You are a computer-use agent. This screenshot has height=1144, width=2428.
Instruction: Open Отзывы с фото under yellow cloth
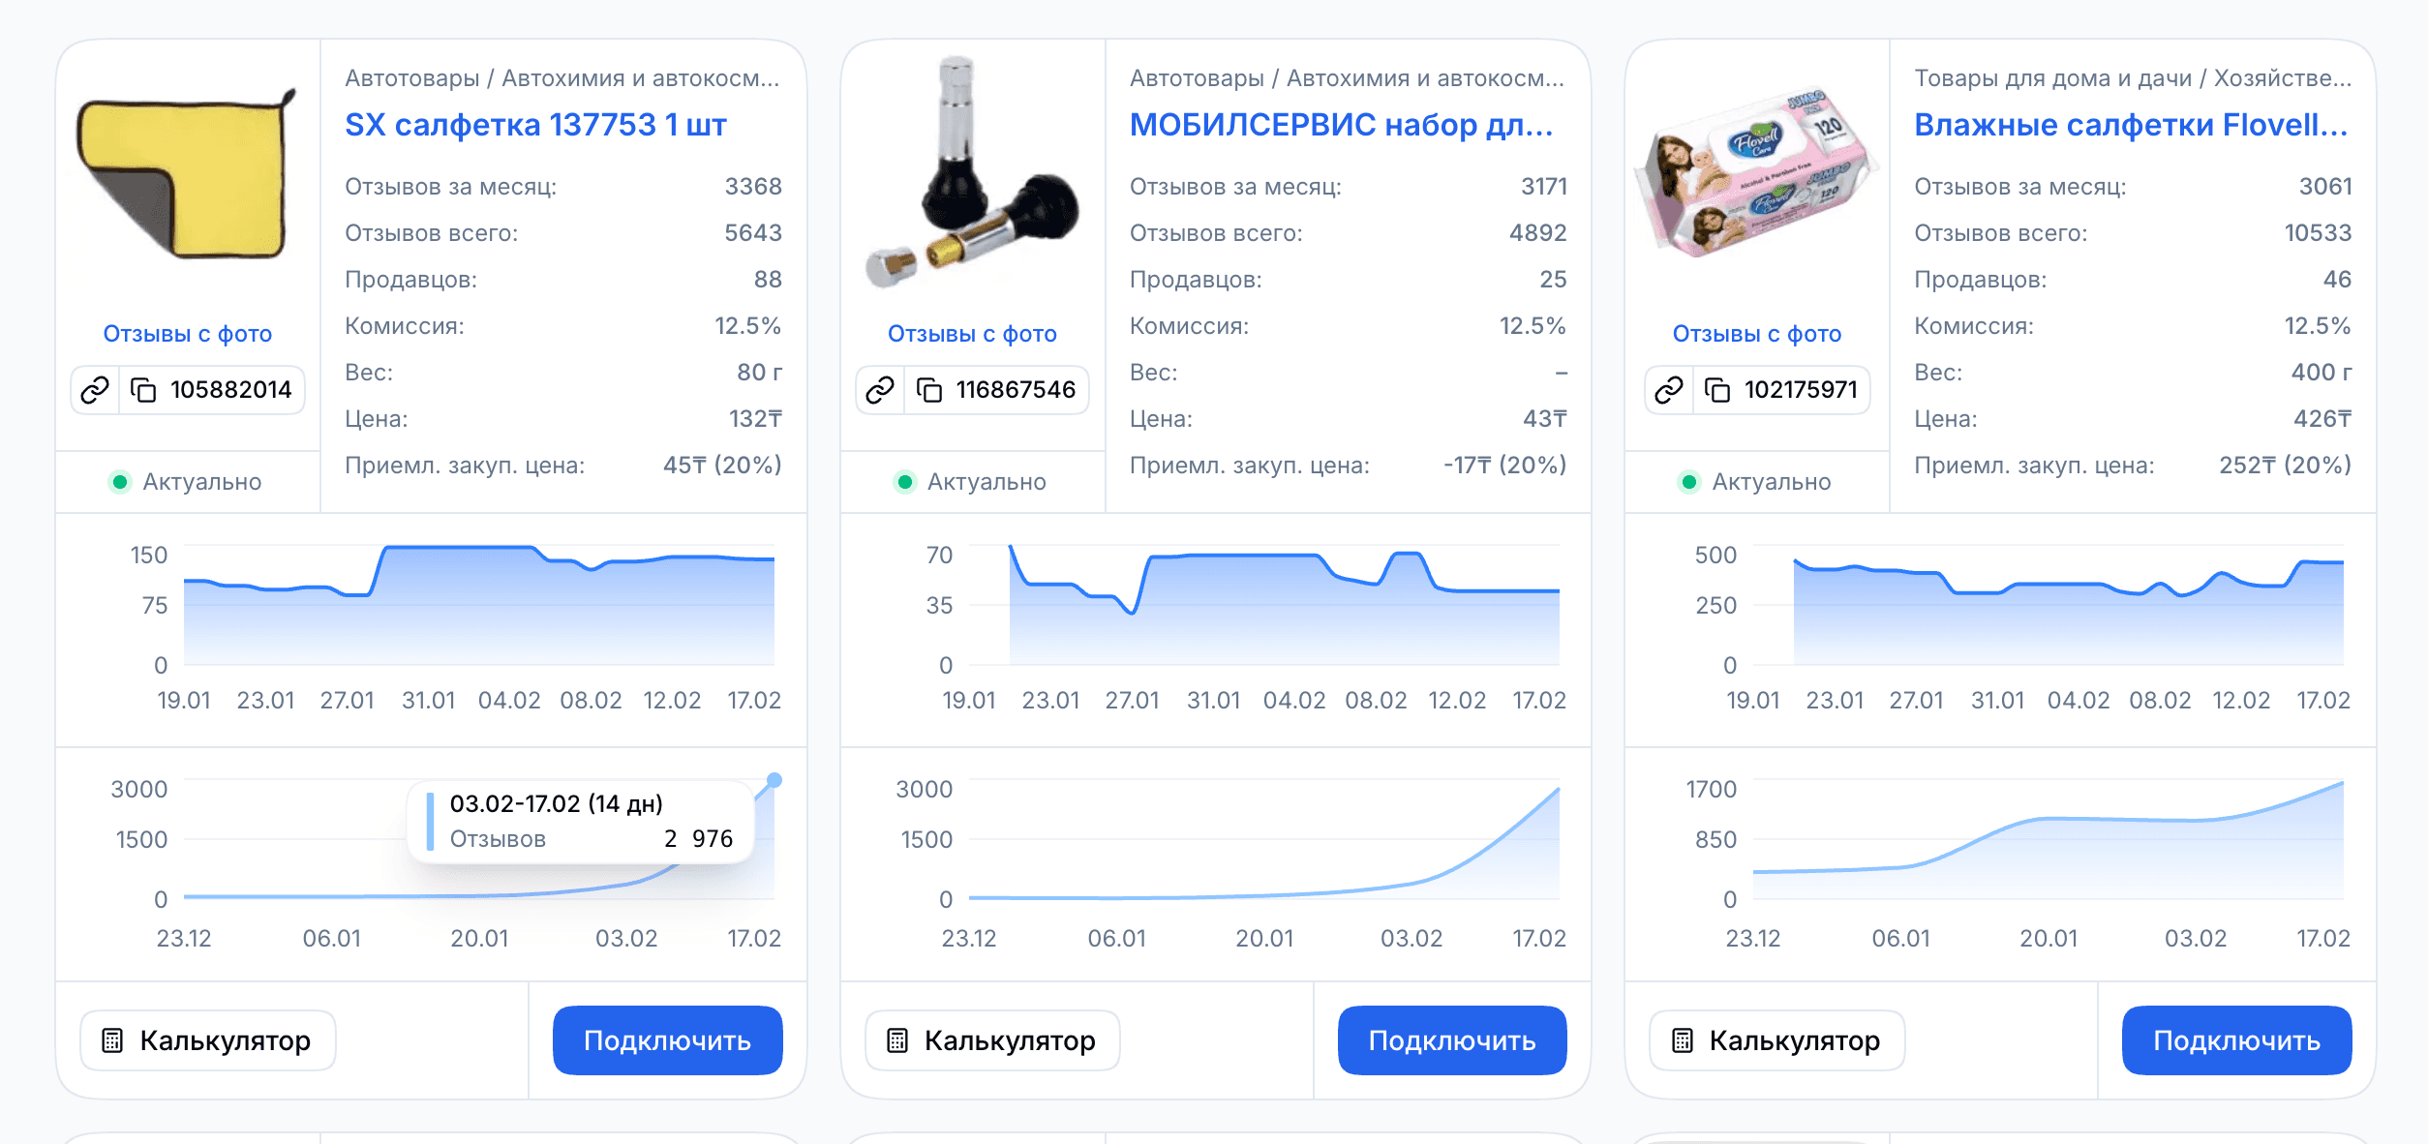point(188,334)
